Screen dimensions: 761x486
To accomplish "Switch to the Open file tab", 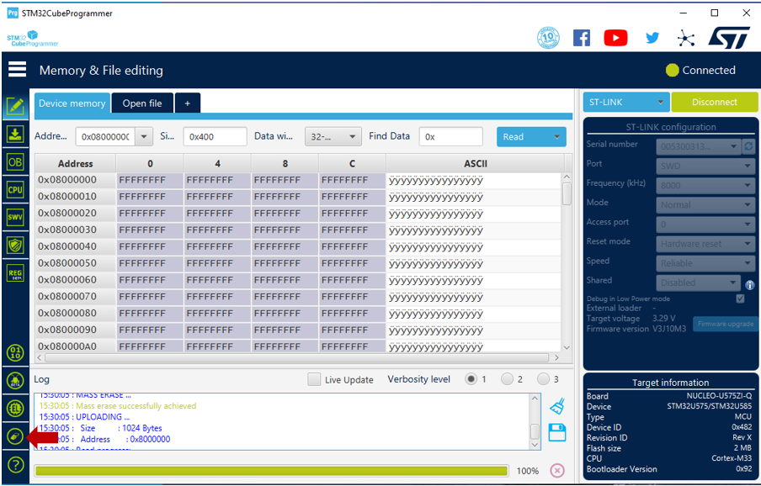I will (142, 103).
